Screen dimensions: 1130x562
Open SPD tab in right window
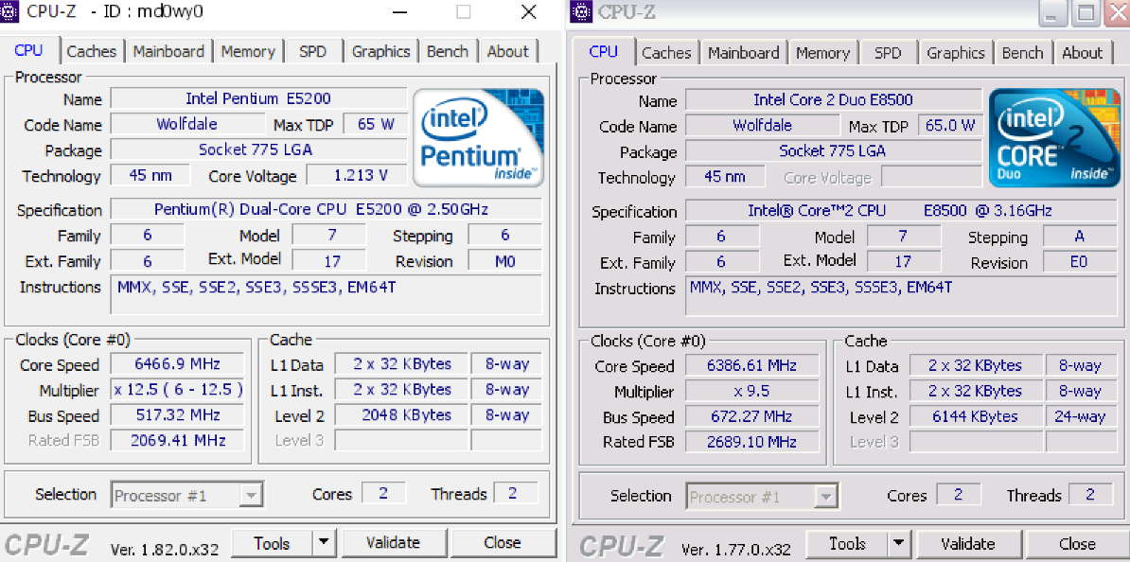(888, 53)
